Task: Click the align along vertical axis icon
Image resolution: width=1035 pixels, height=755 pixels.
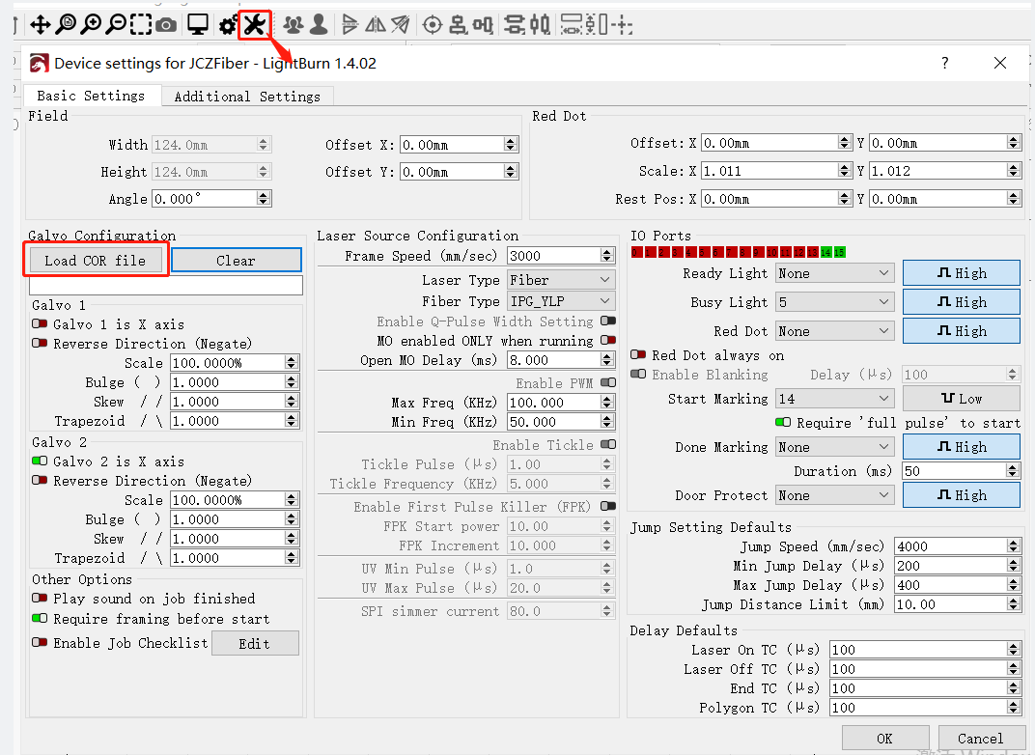Action: [458, 25]
